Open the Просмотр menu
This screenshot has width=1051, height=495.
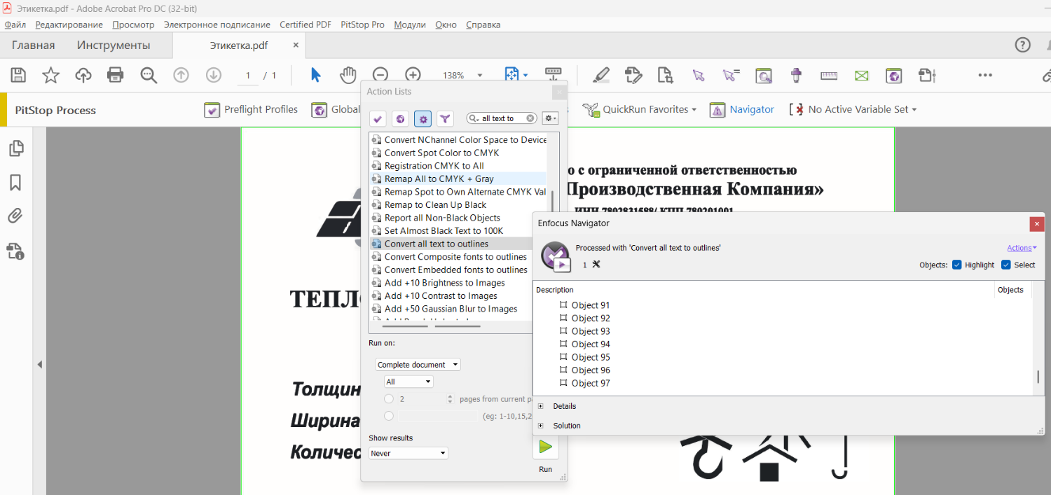(133, 25)
